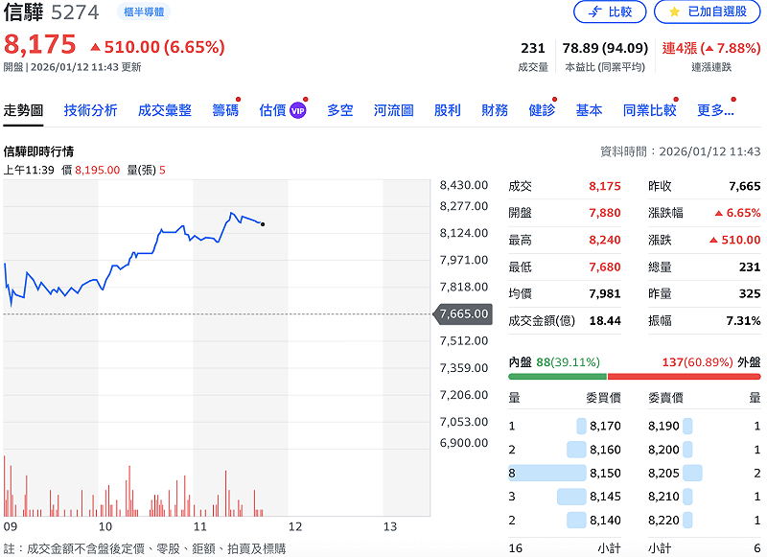Switch to the 多空 tab
The width and height of the screenshot is (767, 557).
(340, 110)
